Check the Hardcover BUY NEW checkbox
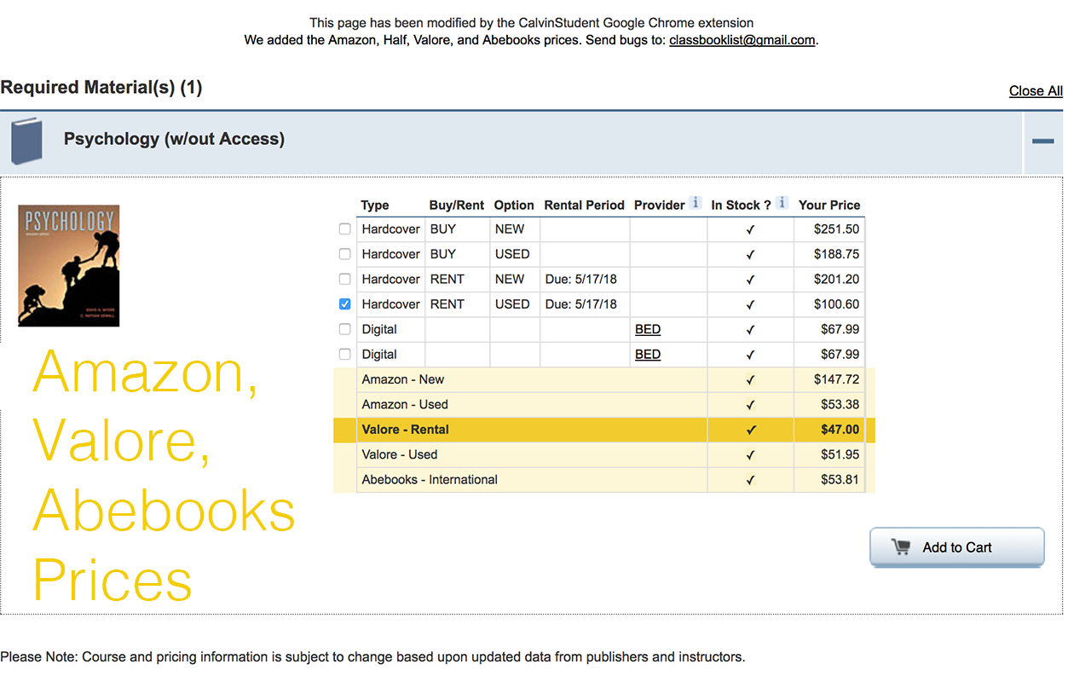 pos(344,229)
